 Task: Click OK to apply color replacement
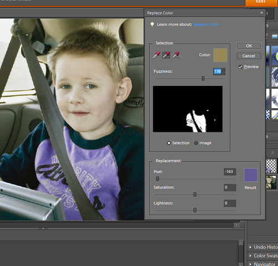[x=249, y=46]
